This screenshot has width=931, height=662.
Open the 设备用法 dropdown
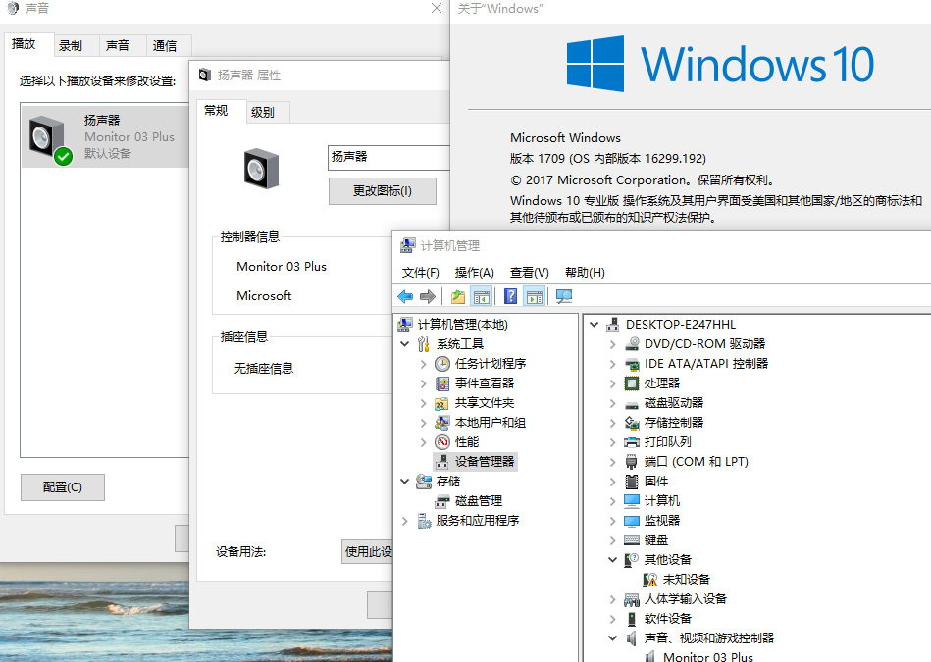pos(368,552)
